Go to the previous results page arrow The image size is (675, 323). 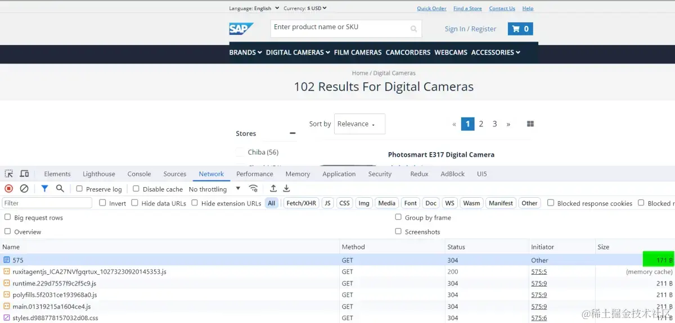pos(454,124)
